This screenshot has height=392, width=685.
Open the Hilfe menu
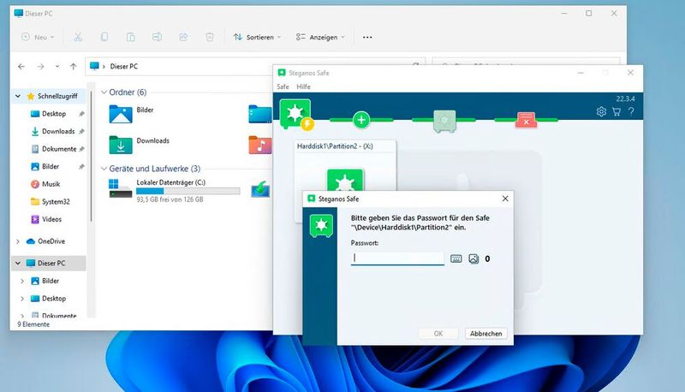coord(303,86)
